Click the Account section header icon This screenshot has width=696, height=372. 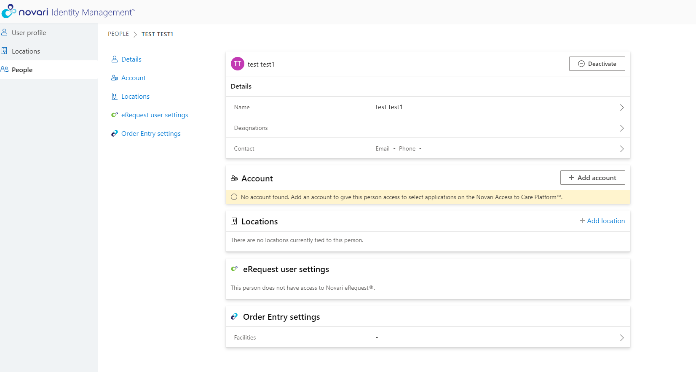[x=234, y=178]
